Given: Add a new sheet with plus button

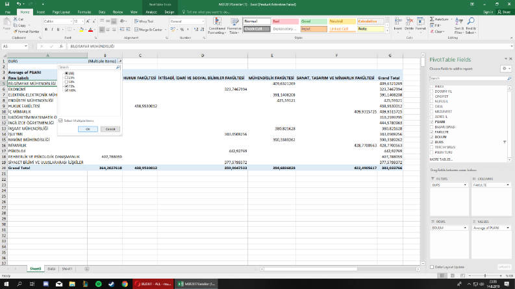Looking at the screenshot, I should pyautogui.click(x=87, y=269).
